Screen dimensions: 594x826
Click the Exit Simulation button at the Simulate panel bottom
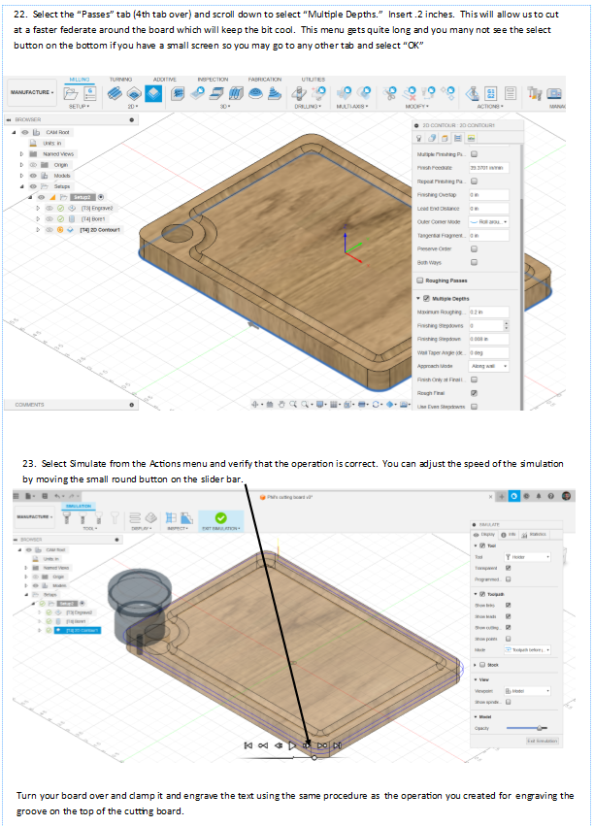pyautogui.click(x=543, y=741)
